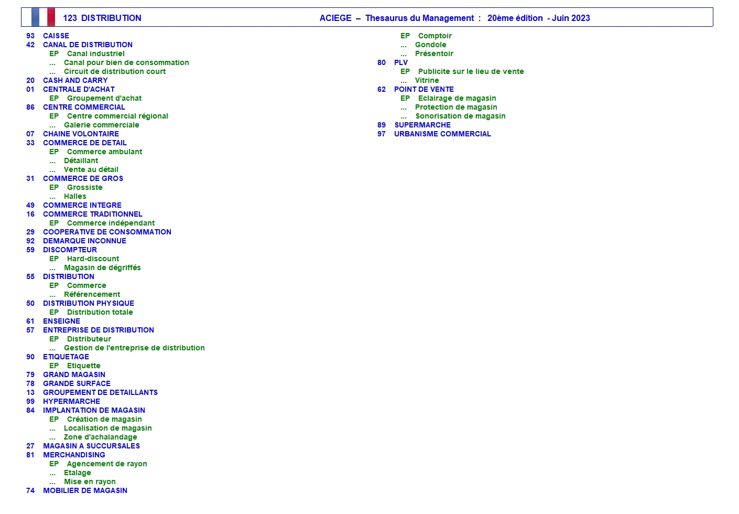The height and width of the screenshot is (514, 739).
Task: Open CENTRE COMMERCIAL term
Action: (x=84, y=107)
